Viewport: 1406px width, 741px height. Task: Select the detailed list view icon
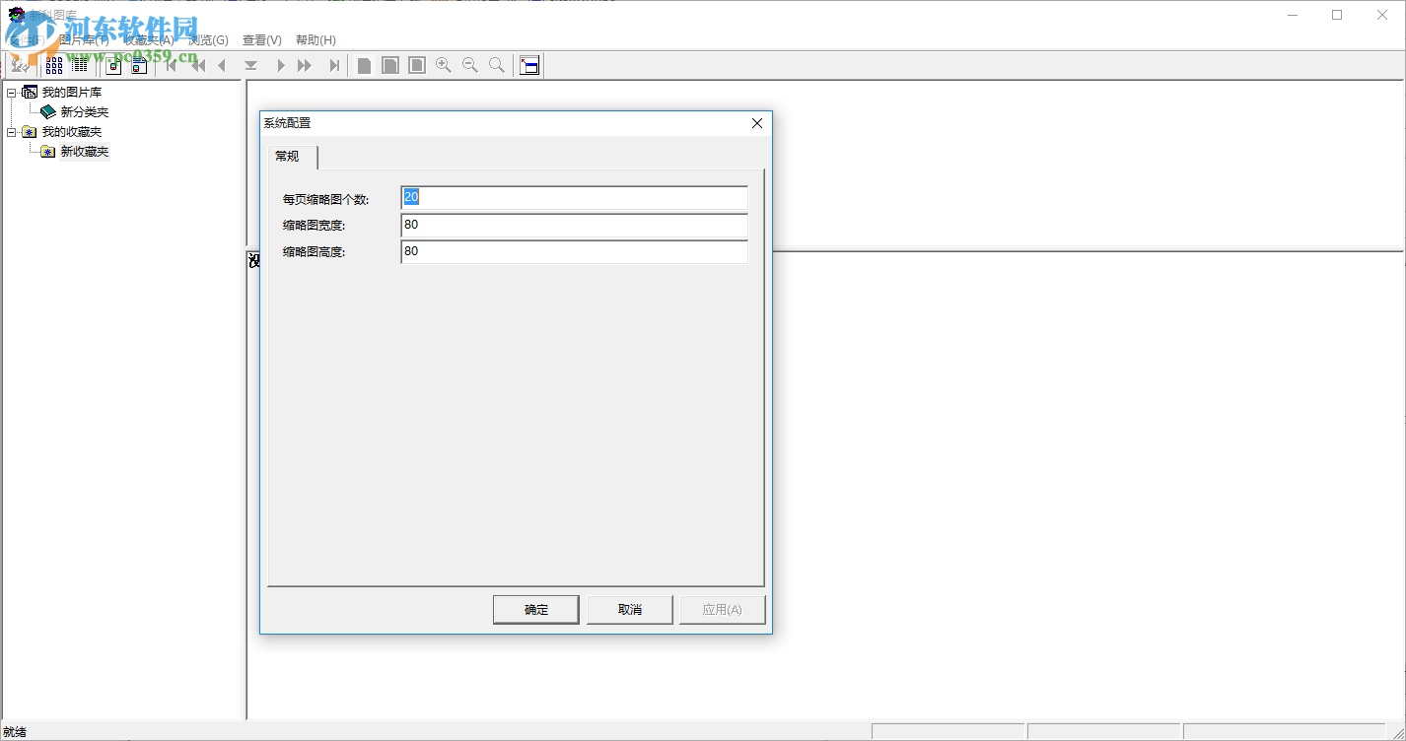[79, 65]
